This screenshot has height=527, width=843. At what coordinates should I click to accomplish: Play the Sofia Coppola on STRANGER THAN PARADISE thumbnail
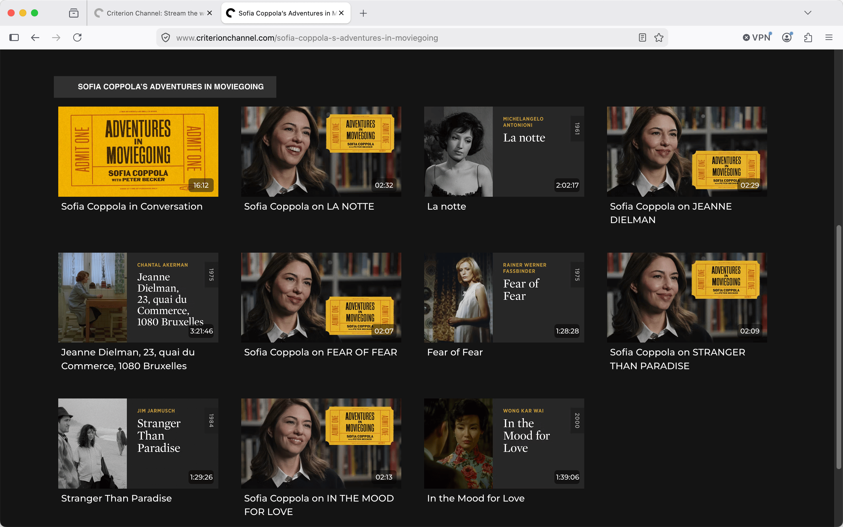pyautogui.click(x=687, y=298)
